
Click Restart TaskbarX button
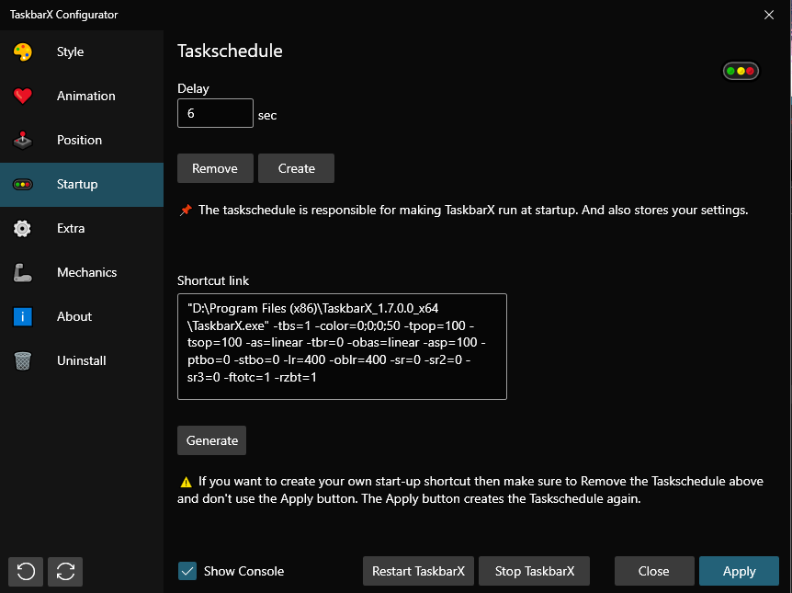click(x=418, y=571)
